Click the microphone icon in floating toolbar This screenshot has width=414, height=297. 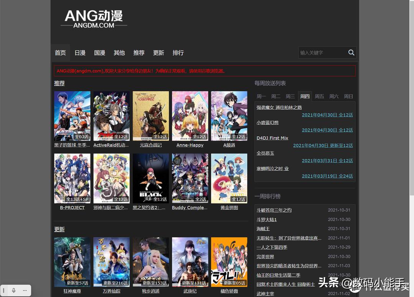tap(14, 290)
